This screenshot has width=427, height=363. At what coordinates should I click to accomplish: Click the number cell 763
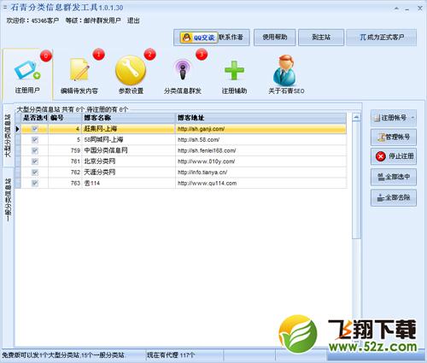click(65, 183)
